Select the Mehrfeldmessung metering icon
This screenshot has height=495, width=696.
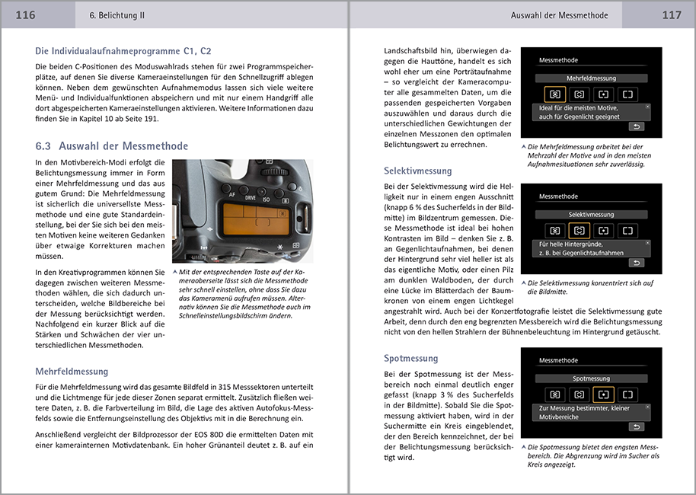pyautogui.click(x=556, y=94)
